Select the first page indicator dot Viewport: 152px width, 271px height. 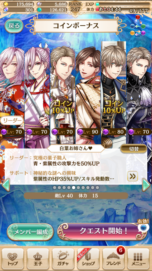(x=55, y=188)
